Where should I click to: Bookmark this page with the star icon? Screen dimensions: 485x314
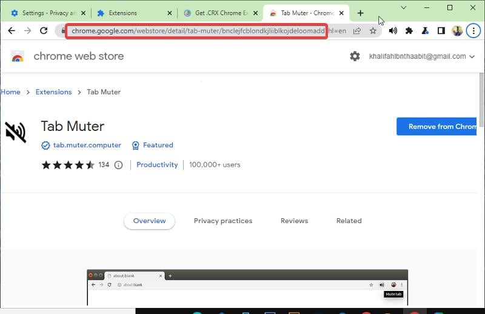click(x=373, y=31)
